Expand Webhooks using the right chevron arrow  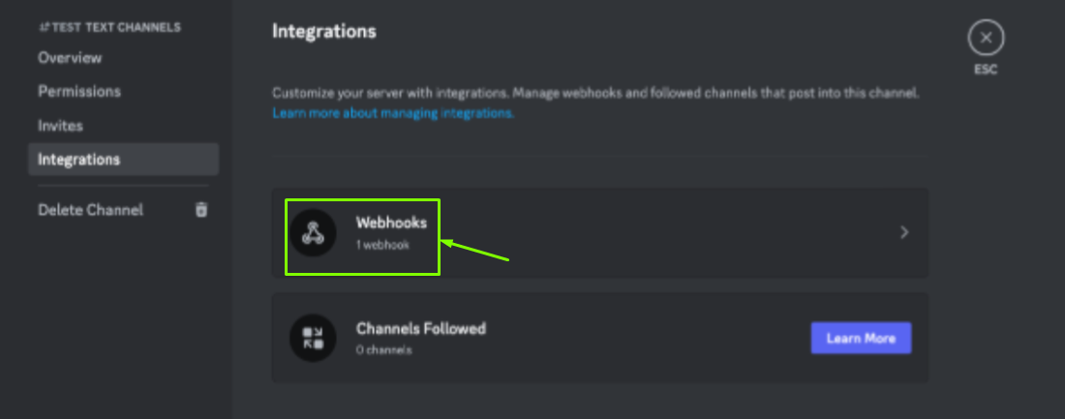click(904, 232)
